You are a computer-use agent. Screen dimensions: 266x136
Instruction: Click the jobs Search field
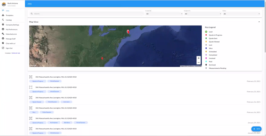coord(87,14)
